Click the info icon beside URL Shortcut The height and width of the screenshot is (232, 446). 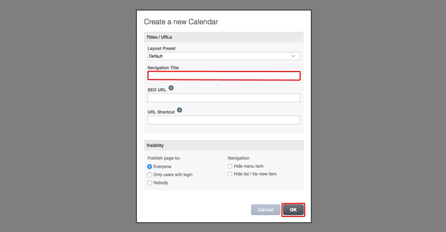180,110
